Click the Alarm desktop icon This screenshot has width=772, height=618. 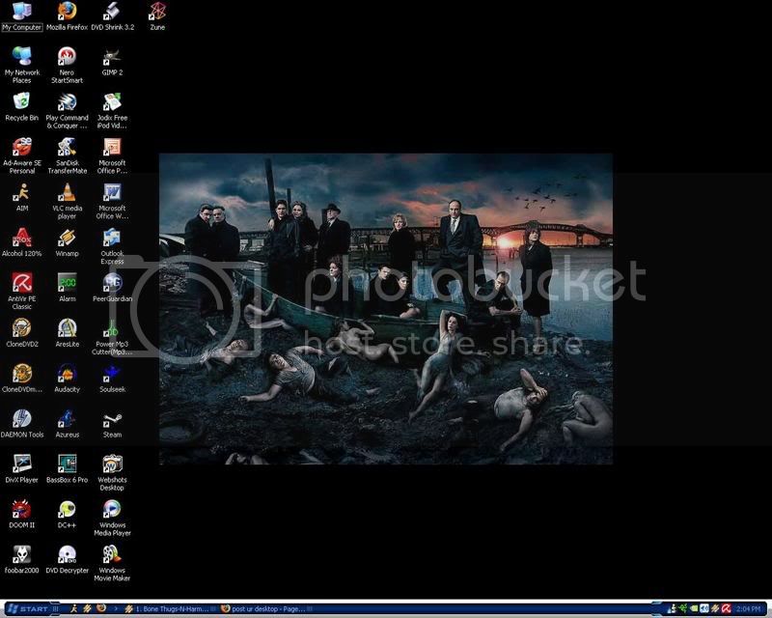[x=67, y=288]
